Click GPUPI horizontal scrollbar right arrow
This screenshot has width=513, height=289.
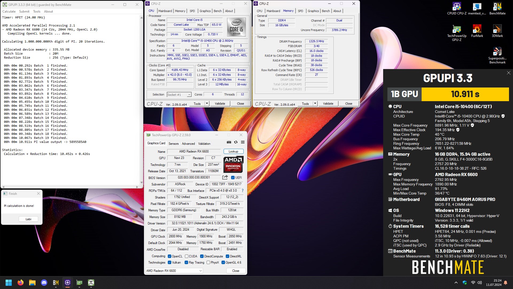[137, 187]
